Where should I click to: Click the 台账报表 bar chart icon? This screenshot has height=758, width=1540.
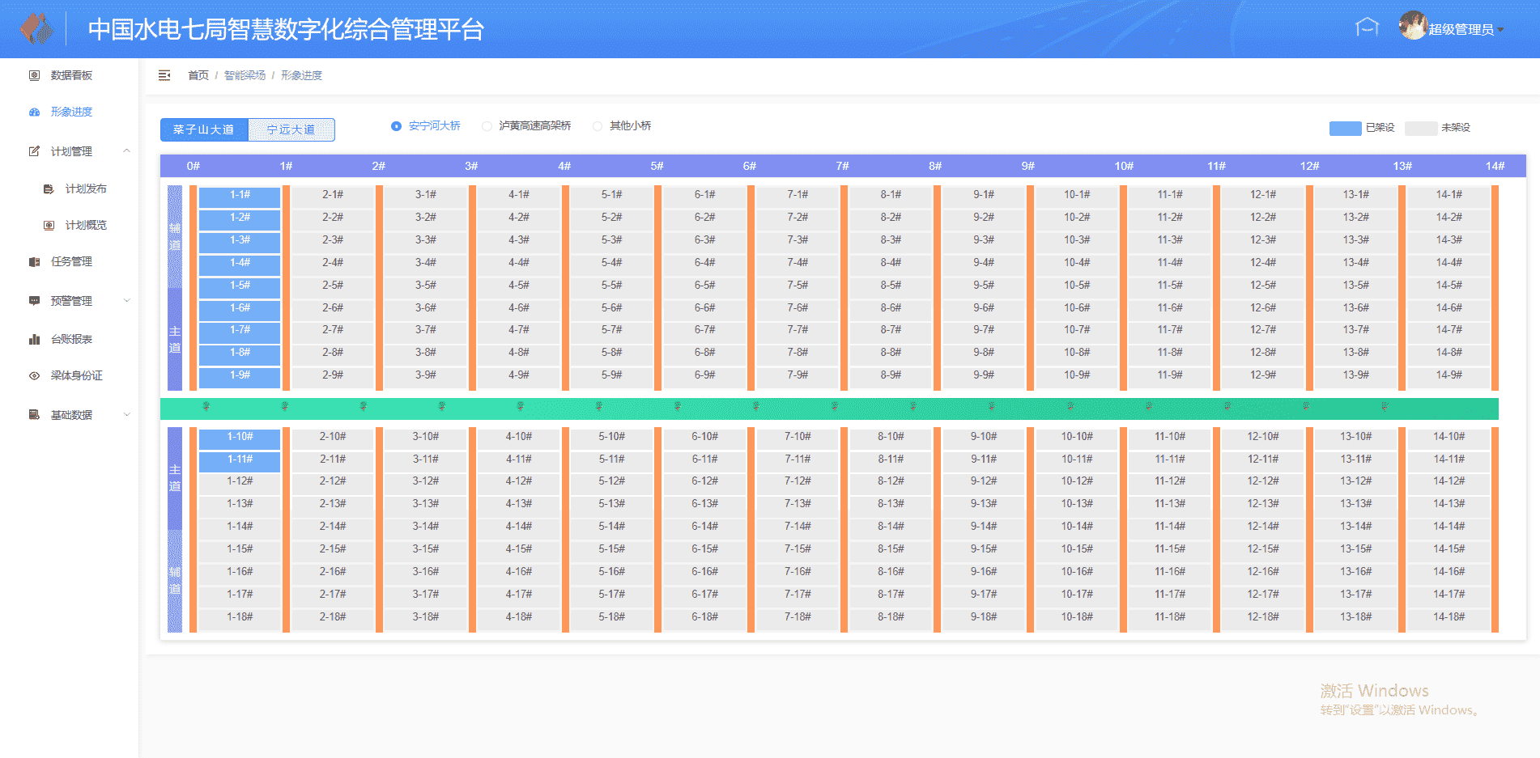[34, 340]
